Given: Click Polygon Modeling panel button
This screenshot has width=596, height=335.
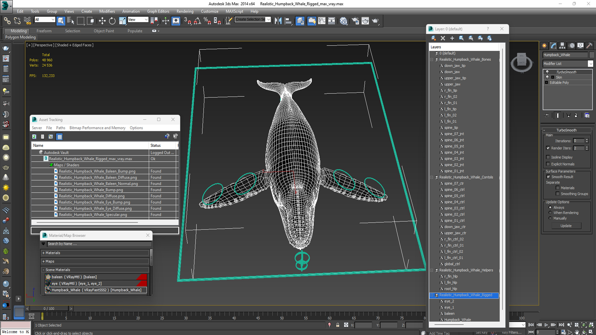Looking at the screenshot, I should pyautogui.click(x=20, y=37).
